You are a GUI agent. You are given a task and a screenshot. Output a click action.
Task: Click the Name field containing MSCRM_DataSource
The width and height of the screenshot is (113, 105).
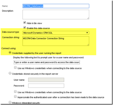click(x=56, y=6)
